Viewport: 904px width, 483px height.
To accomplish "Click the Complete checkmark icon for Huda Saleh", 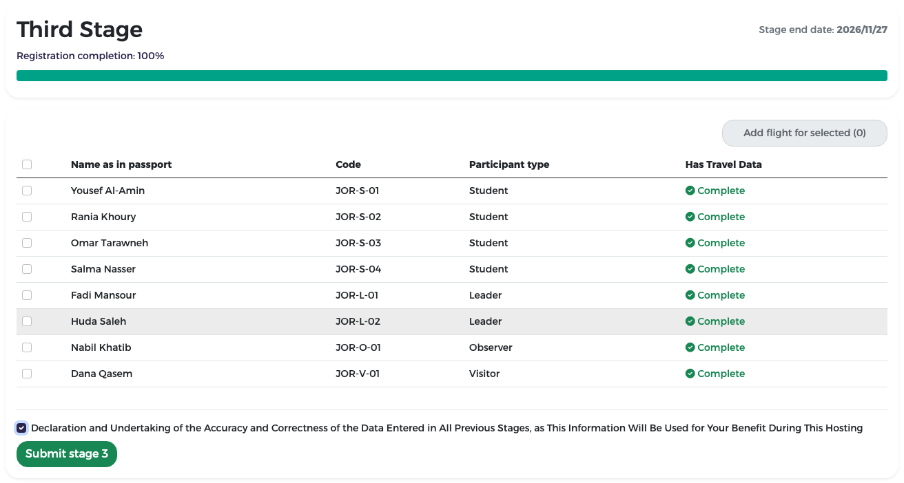I will [690, 321].
